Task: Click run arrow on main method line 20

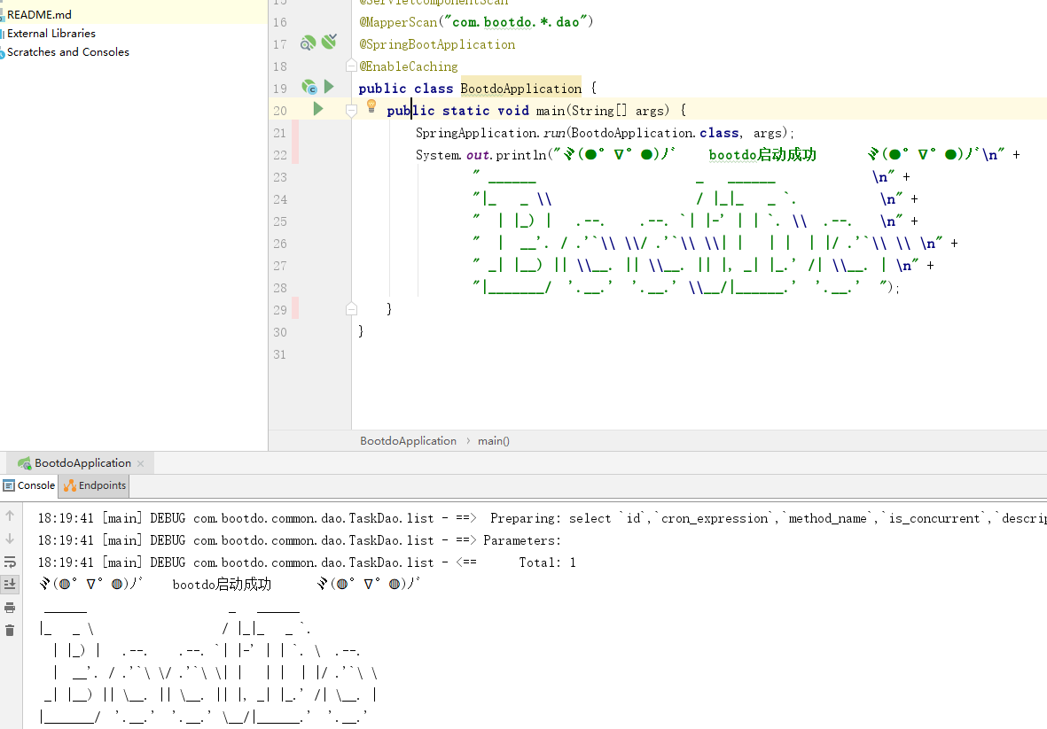Action: (318, 109)
